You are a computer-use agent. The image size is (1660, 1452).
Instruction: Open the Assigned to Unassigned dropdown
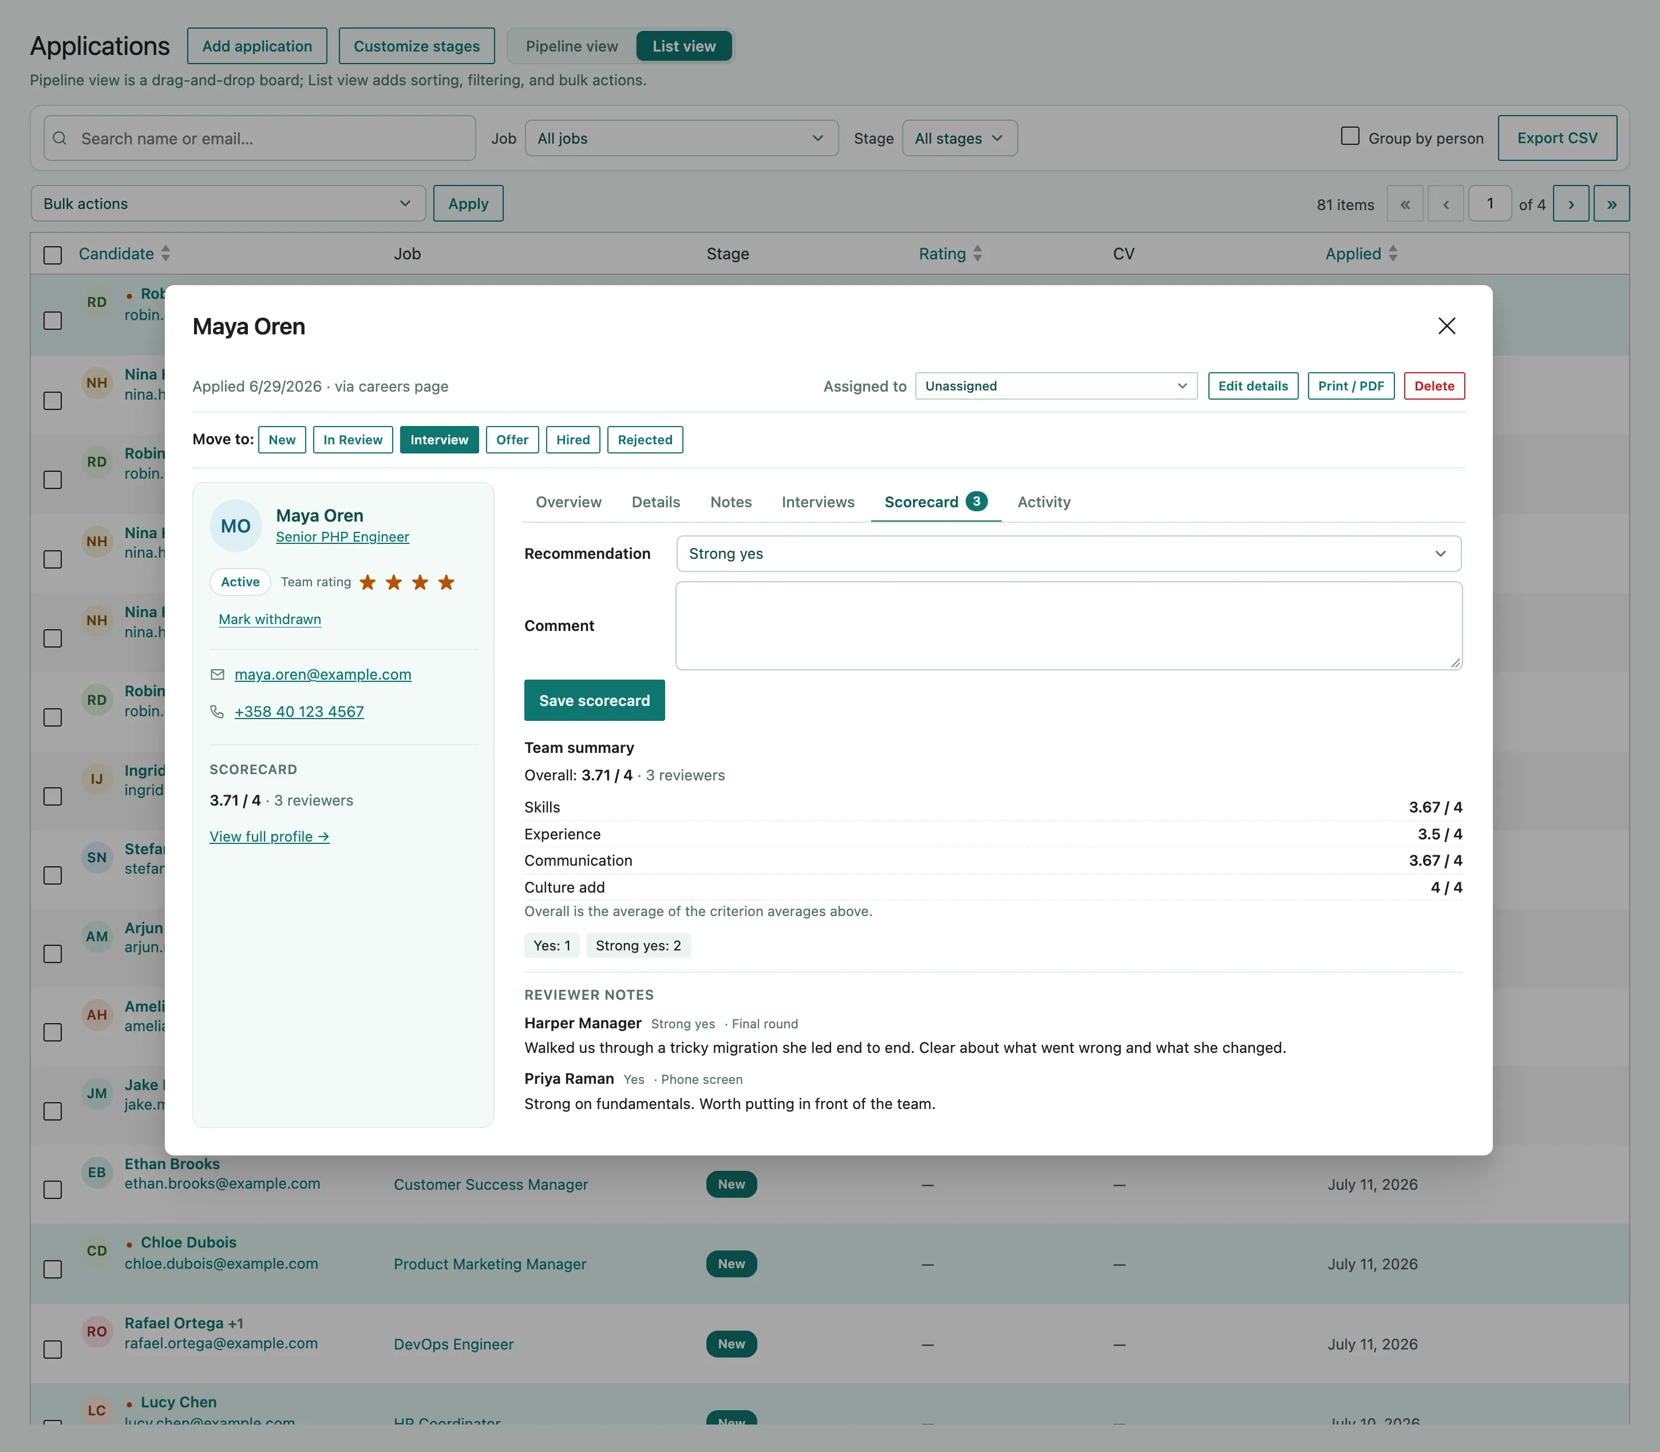pos(1056,386)
